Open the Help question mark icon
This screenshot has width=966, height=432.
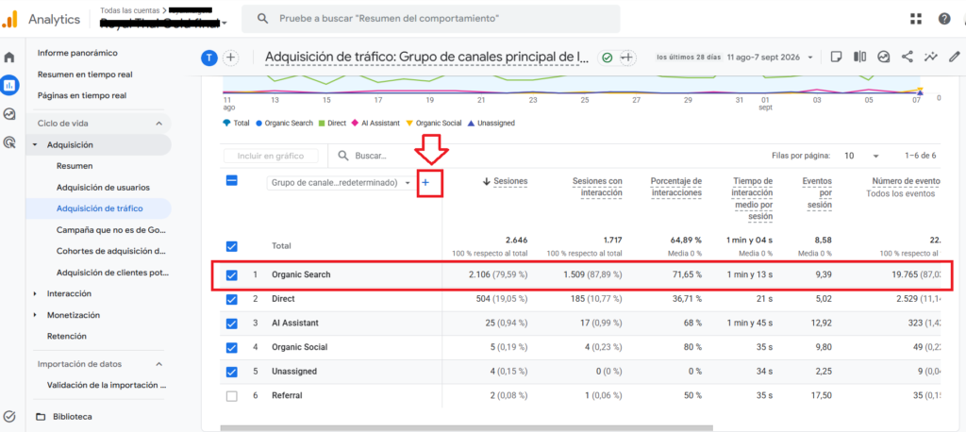[944, 19]
